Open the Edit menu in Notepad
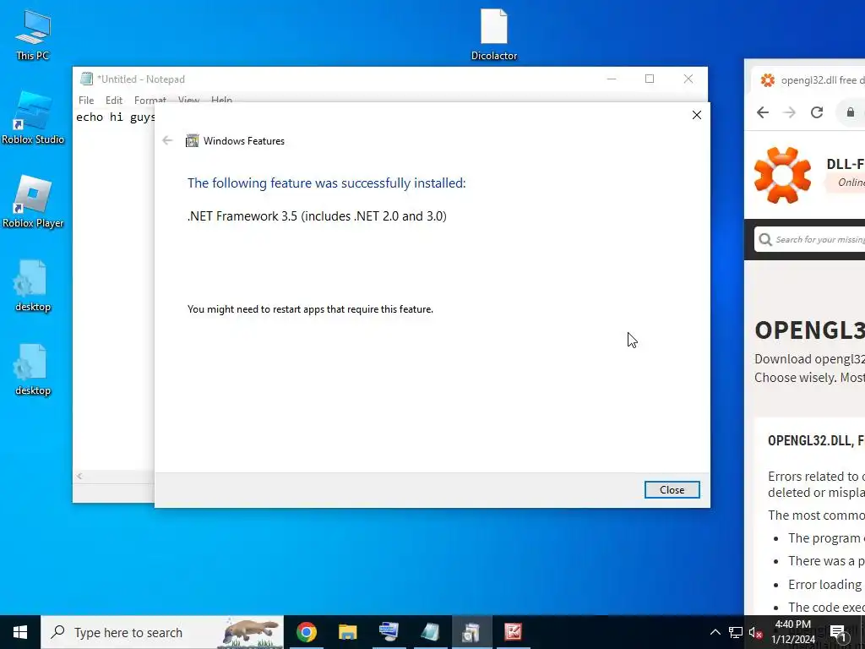This screenshot has height=649, width=865. [x=114, y=100]
